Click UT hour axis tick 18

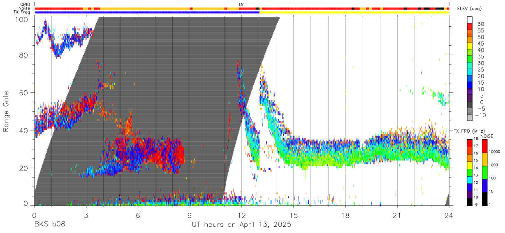[345, 215]
